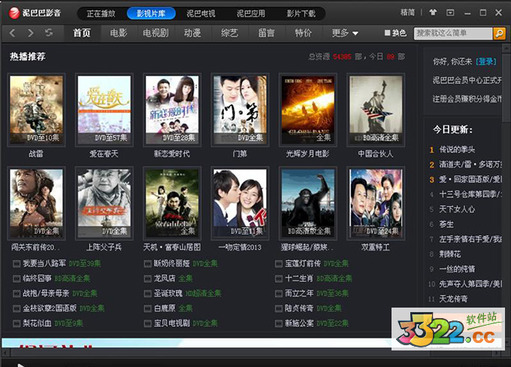The height and width of the screenshot is (367, 511).
Task: Open the 光辉岁月电影 poster thumbnail
Action: (308, 110)
